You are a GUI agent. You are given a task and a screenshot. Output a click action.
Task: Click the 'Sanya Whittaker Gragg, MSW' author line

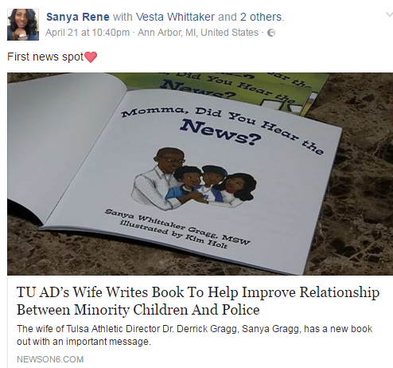(177, 226)
